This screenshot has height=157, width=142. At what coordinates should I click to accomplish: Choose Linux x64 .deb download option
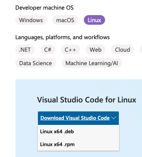pos(78,131)
